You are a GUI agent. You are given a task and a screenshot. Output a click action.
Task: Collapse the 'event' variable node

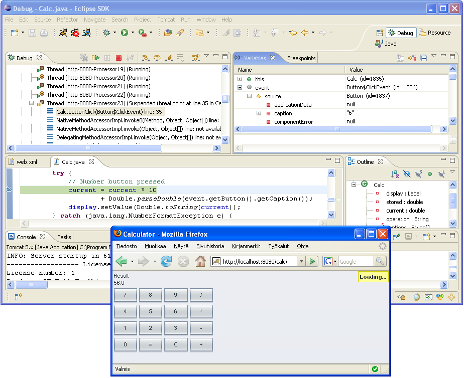tap(240, 88)
